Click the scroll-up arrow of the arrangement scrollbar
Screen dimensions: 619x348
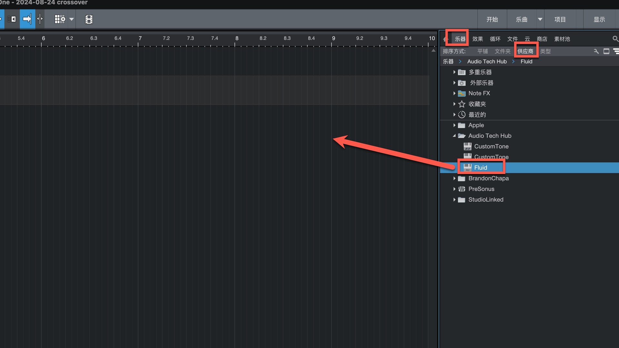pyautogui.click(x=433, y=51)
